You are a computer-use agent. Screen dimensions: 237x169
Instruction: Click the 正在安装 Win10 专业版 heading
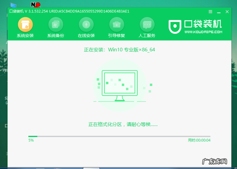[119, 49]
